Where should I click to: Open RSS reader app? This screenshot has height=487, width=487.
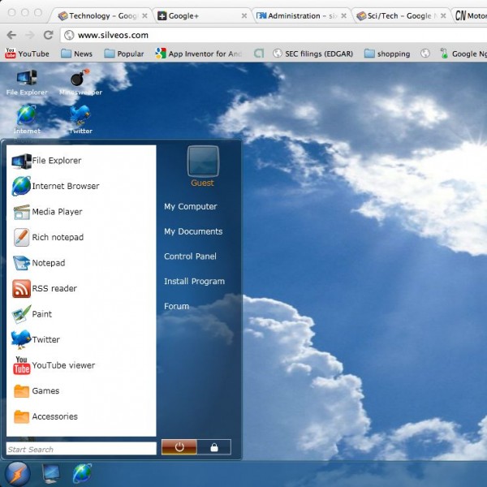point(54,288)
